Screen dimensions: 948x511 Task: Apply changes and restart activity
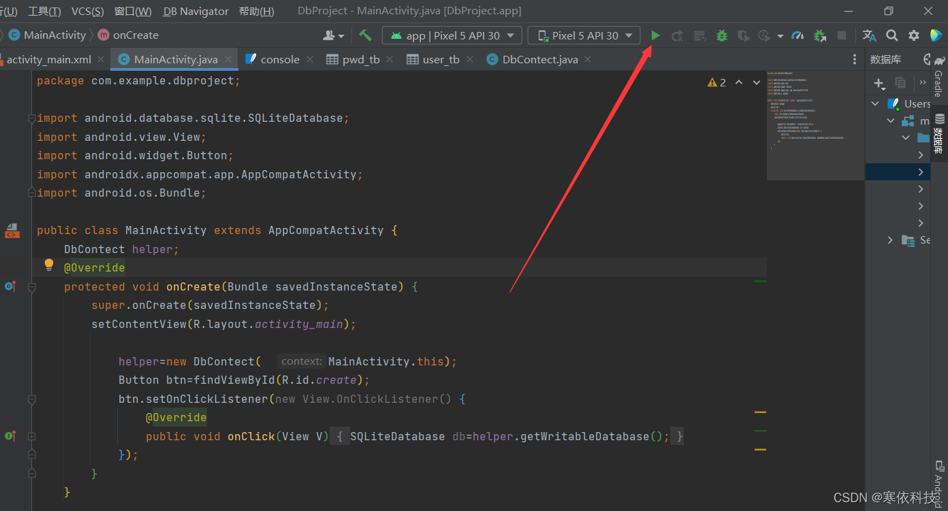pyautogui.click(x=677, y=35)
